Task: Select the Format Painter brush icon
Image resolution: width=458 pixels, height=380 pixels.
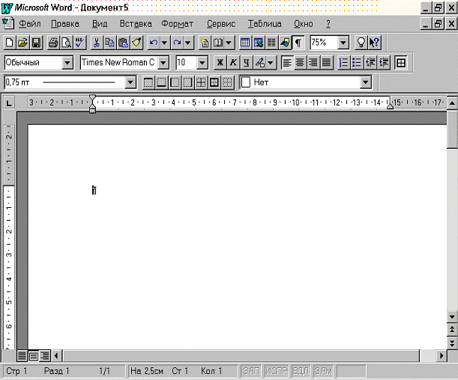Action: point(136,43)
